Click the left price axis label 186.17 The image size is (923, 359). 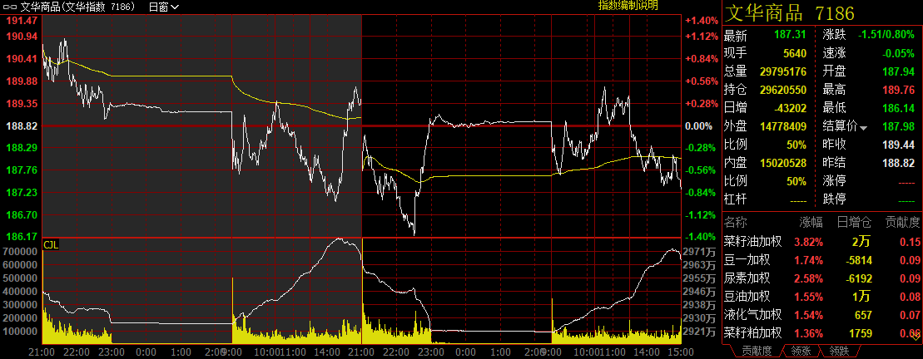pos(21,236)
